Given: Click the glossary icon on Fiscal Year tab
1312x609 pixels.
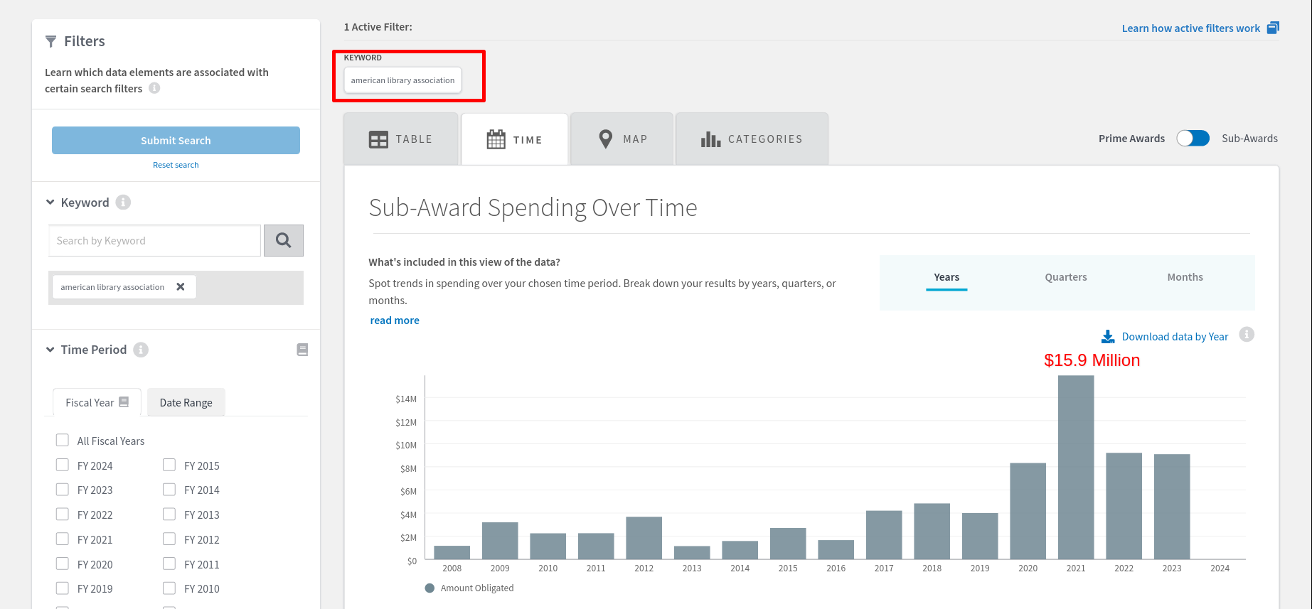Looking at the screenshot, I should (x=124, y=401).
